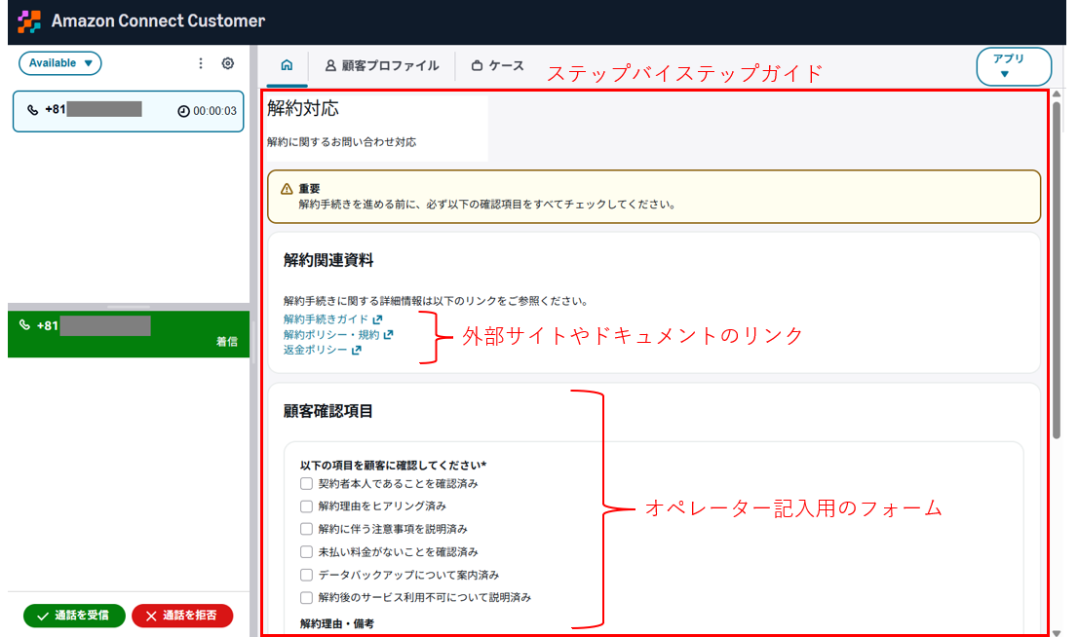1078x637 pixels.
Task: Click the 解約関連資料 section heading
Action: click(328, 260)
